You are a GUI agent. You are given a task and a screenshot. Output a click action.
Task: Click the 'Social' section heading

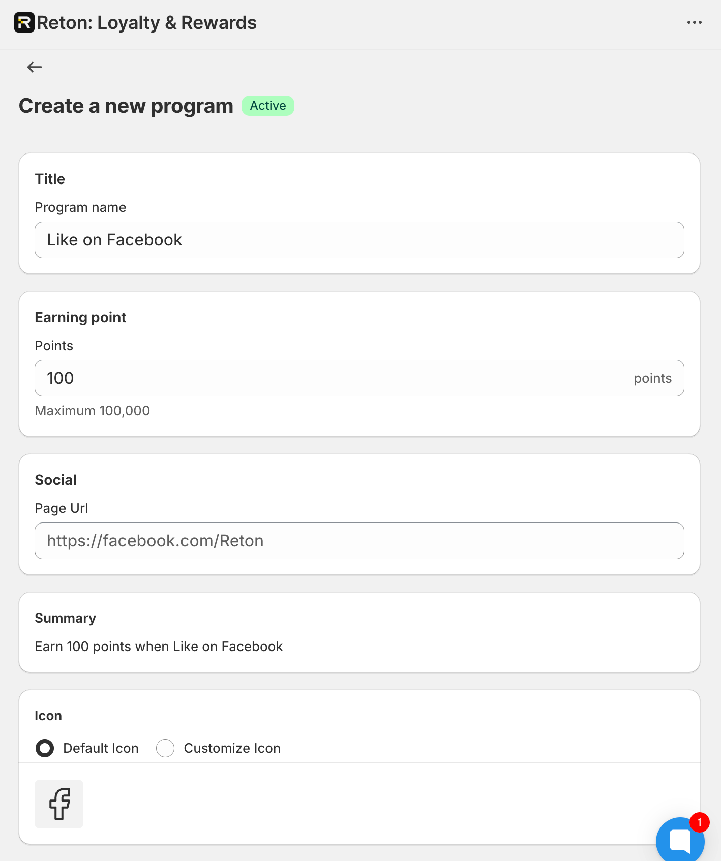click(x=55, y=480)
